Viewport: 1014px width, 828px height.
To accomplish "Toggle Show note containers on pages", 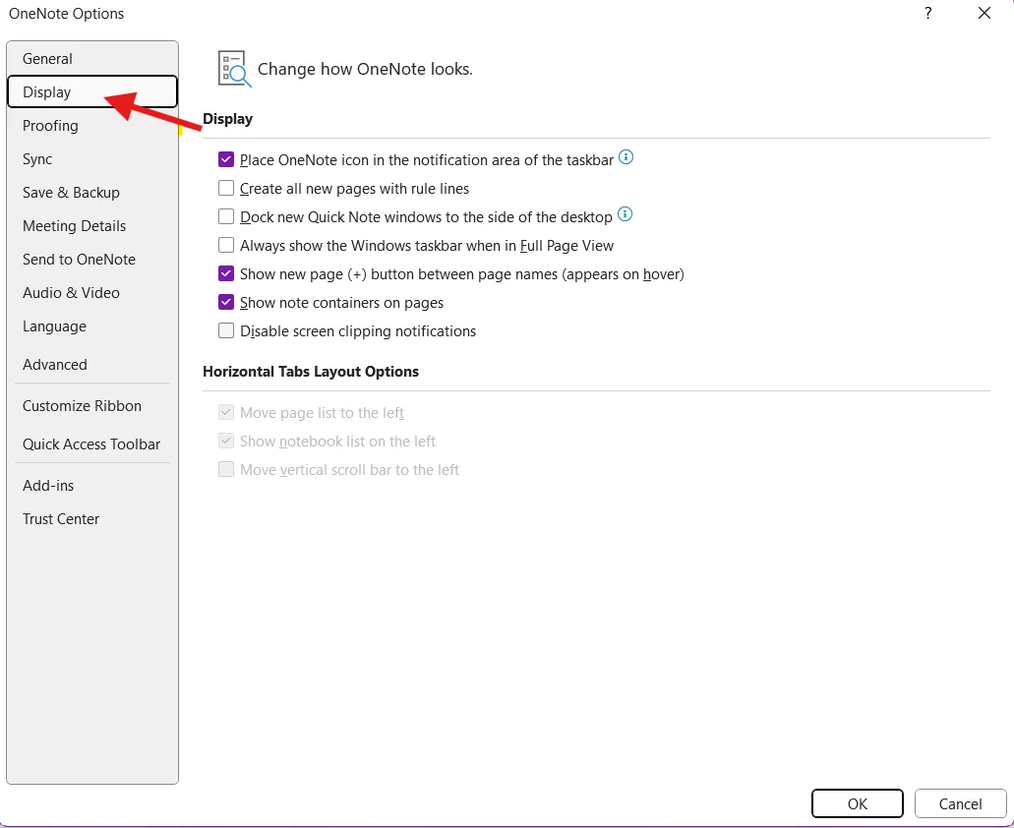I will coord(225,302).
